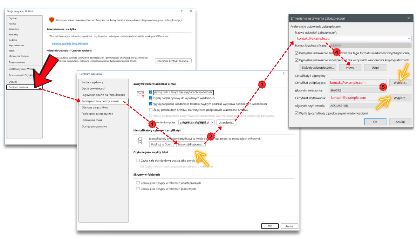Toggle Szyfruj treść i załączniki wysyłanych wiadomości
Screen dimensions: 417x239
point(151,92)
